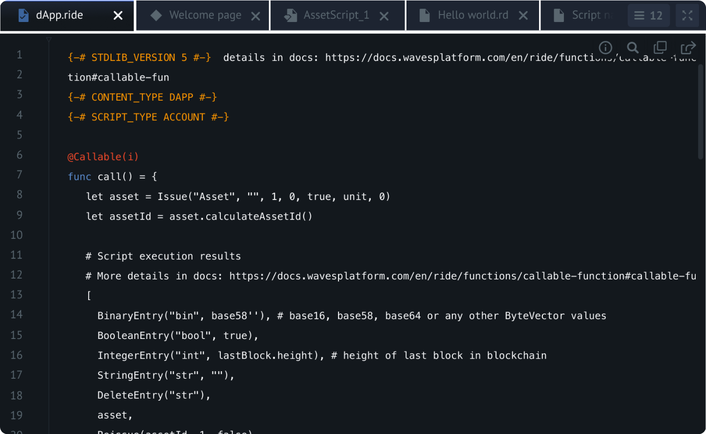Toggle fullscreen with the expand arrows icon
This screenshot has height=434, width=706.
pos(687,15)
